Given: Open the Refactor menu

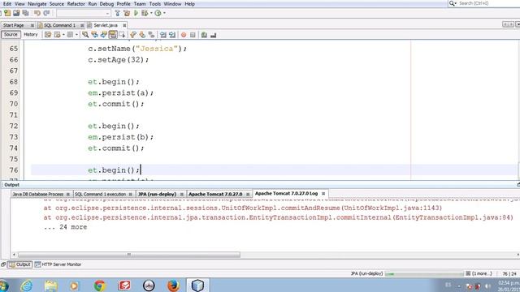Looking at the screenshot, I should point(76,4).
